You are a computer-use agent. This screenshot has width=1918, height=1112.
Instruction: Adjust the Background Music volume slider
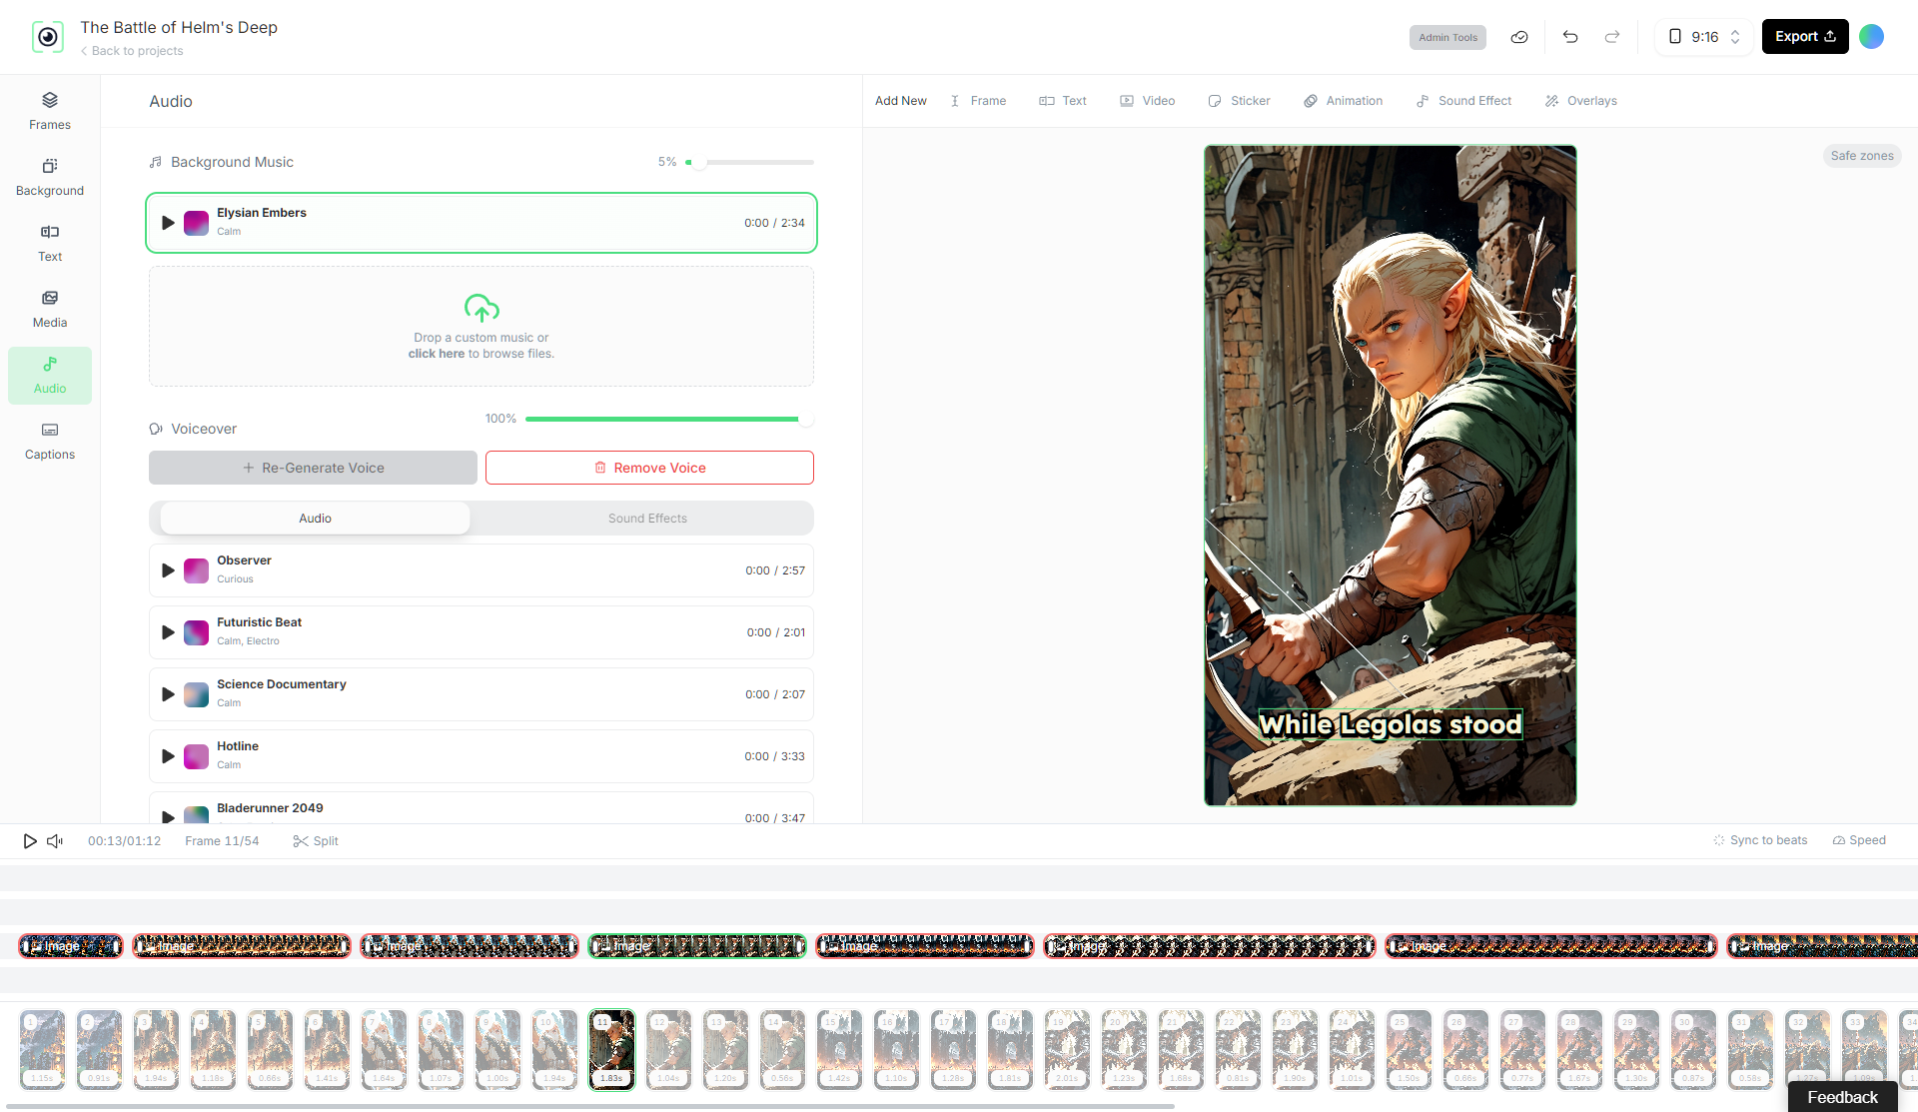699,162
